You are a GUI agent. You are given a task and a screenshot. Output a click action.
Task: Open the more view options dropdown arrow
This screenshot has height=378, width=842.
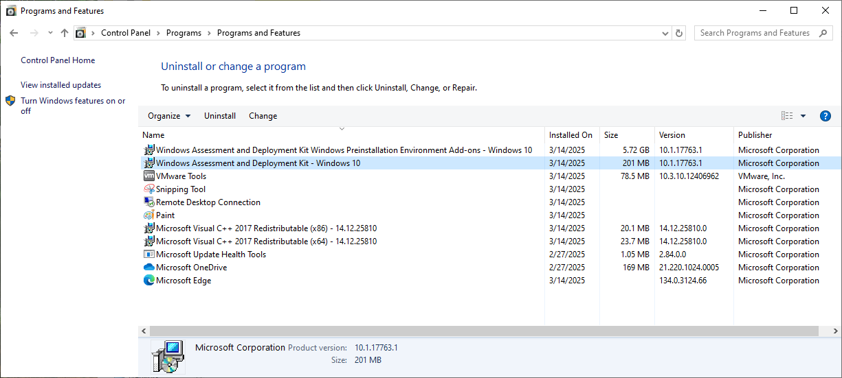tap(803, 116)
